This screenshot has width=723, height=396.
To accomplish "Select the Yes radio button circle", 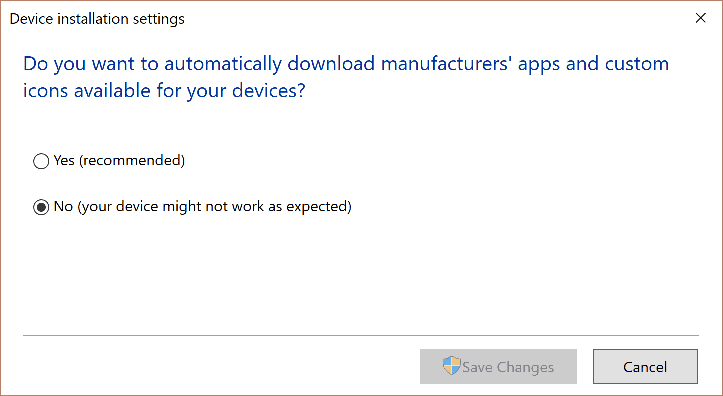I will pyautogui.click(x=41, y=161).
